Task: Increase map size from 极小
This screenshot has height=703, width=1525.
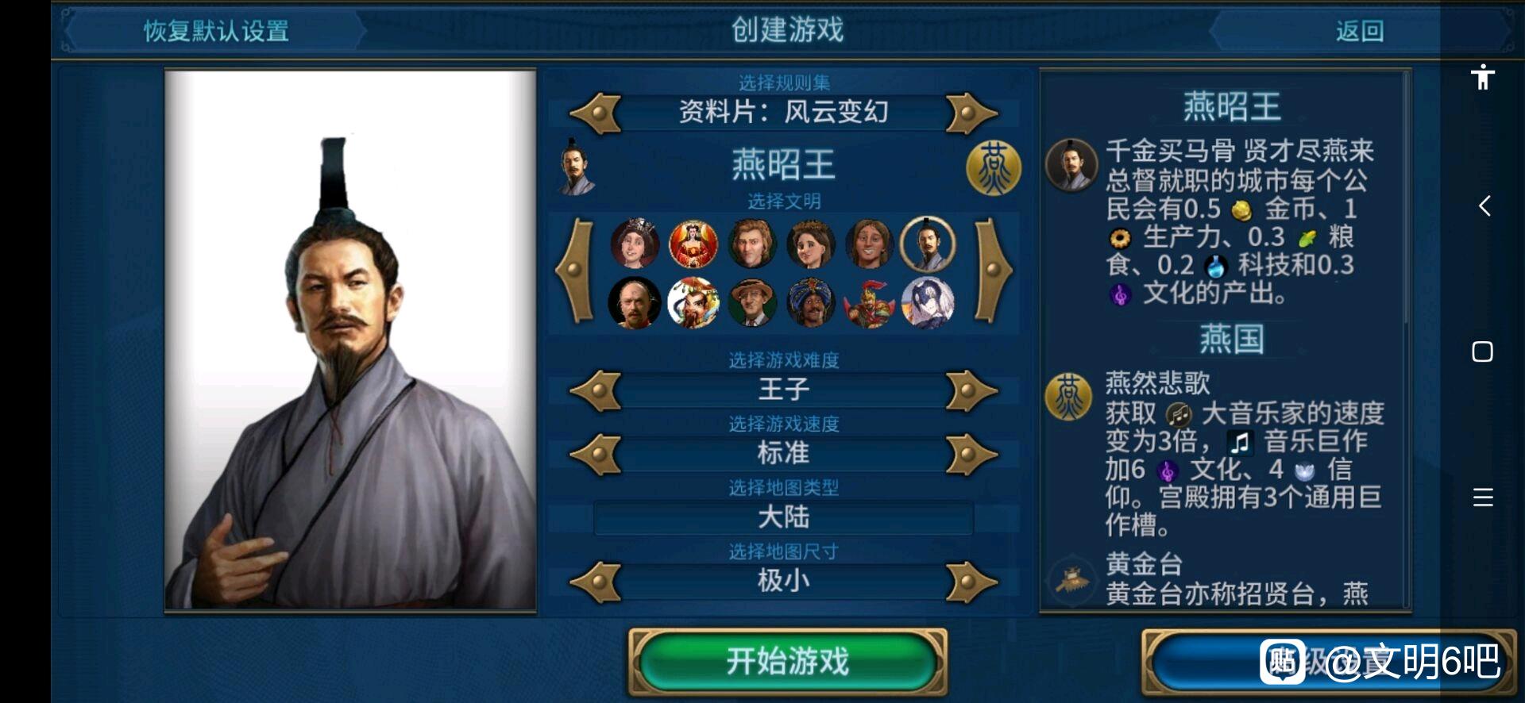Action: click(x=970, y=583)
